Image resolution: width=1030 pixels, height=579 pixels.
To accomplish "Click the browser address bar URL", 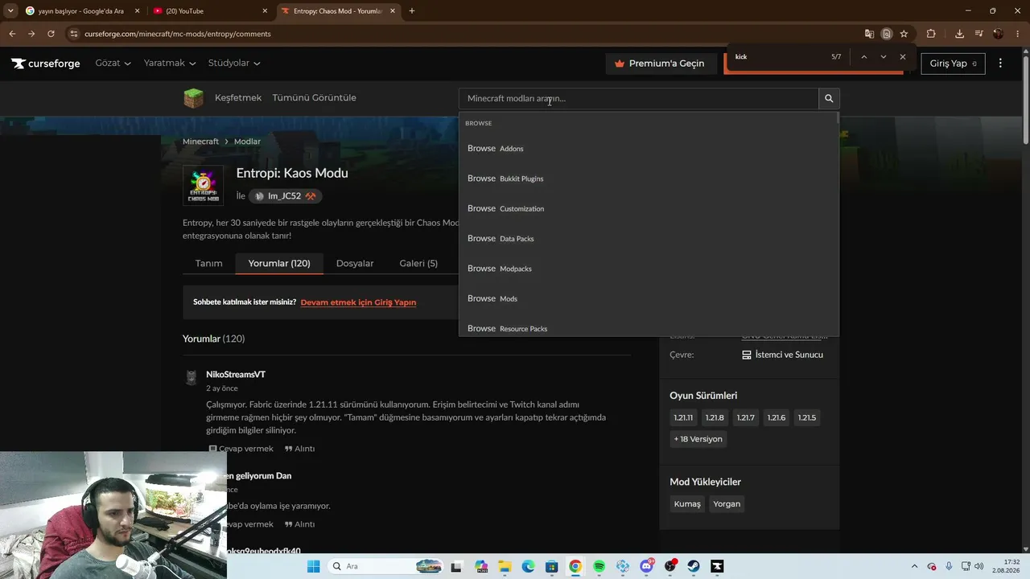I will (x=177, y=34).
